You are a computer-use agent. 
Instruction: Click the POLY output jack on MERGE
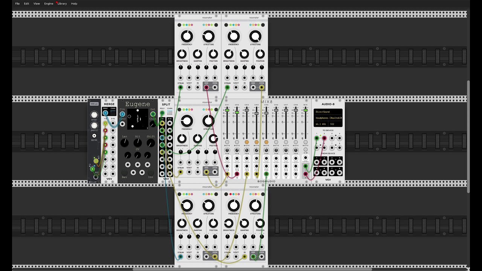tap(105, 113)
